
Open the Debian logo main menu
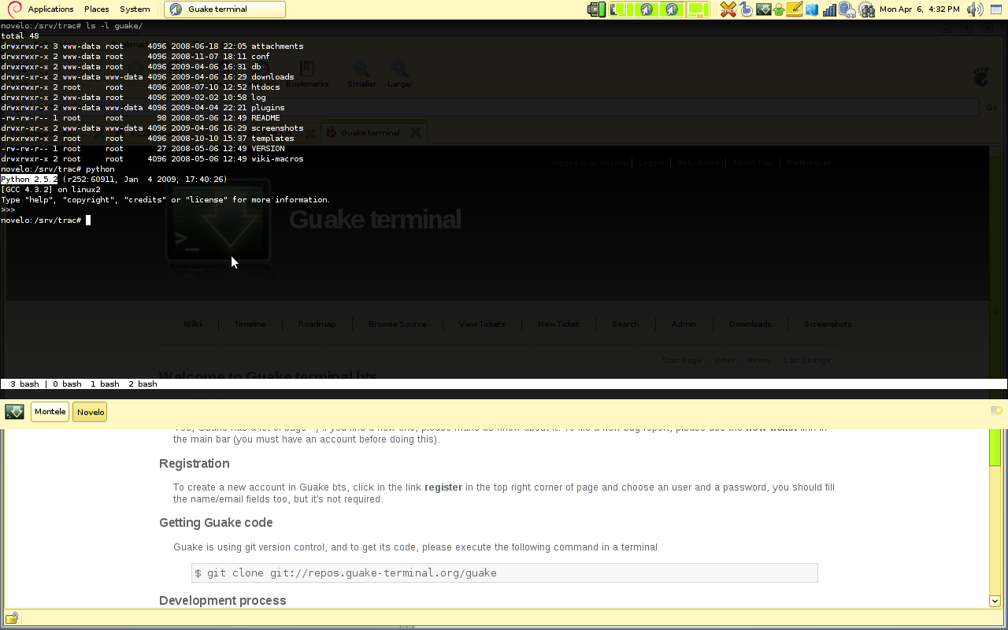13,9
